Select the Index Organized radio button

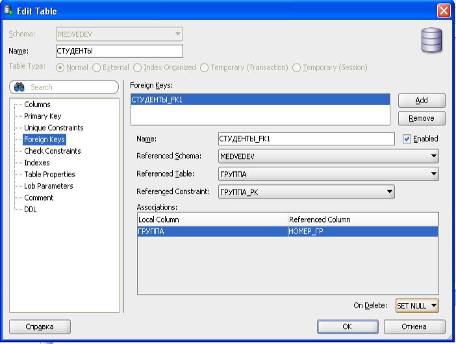coord(137,68)
